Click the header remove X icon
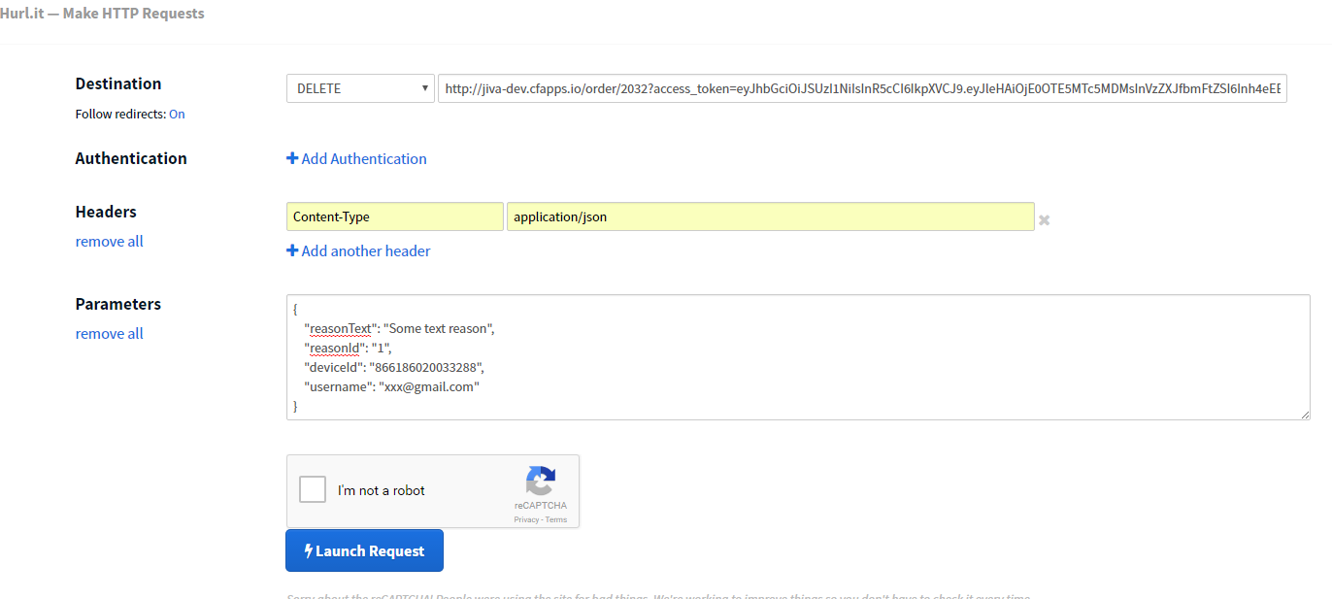The image size is (1332, 599). pos(1045,219)
